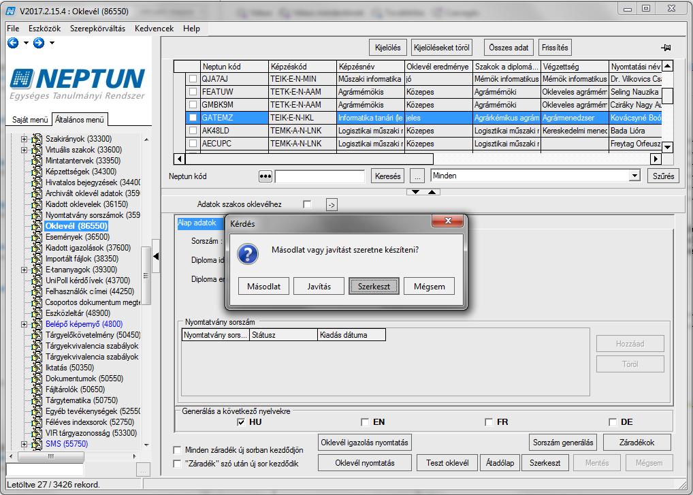Viewport: 693px width, 495px height.
Task: Collapse the left menu panel arrow
Action: [x=156, y=256]
